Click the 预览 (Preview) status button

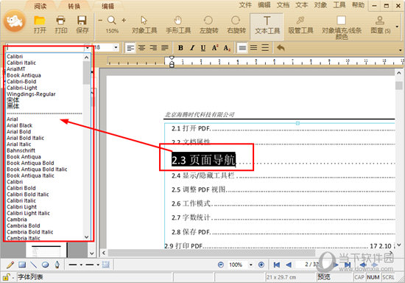tap(324, 277)
